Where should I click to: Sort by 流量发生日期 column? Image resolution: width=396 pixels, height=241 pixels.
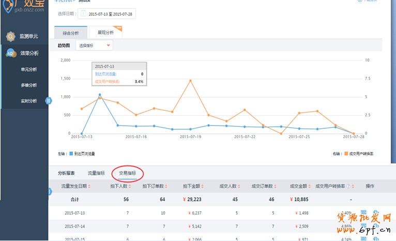89,186
